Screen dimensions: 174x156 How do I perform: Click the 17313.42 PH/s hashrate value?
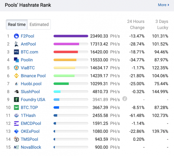[105, 44]
